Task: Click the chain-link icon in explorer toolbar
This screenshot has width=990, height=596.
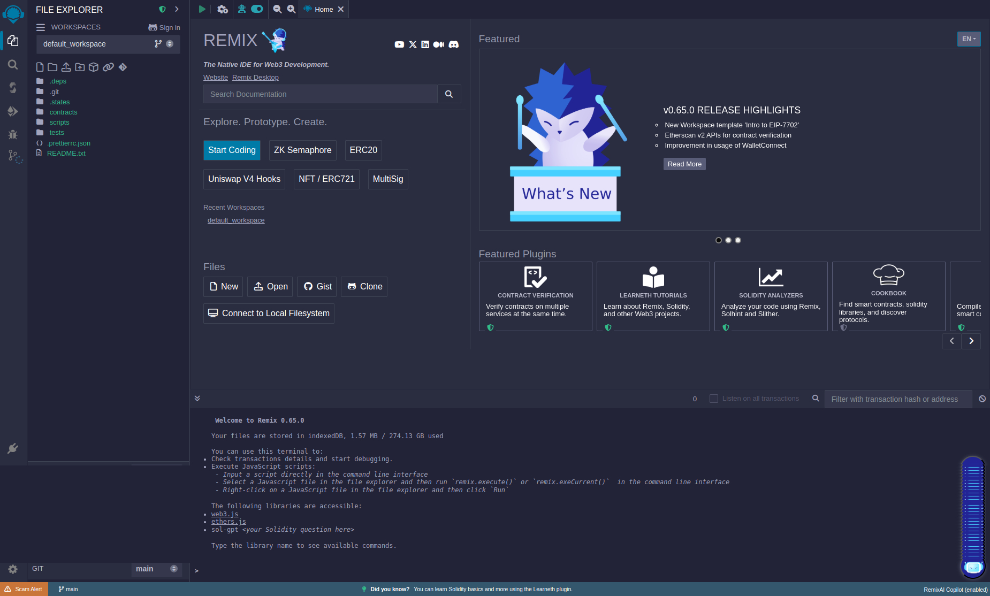Action: point(108,67)
